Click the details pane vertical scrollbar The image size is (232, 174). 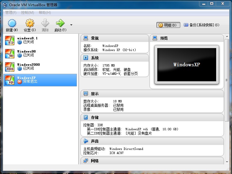pos(227,80)
